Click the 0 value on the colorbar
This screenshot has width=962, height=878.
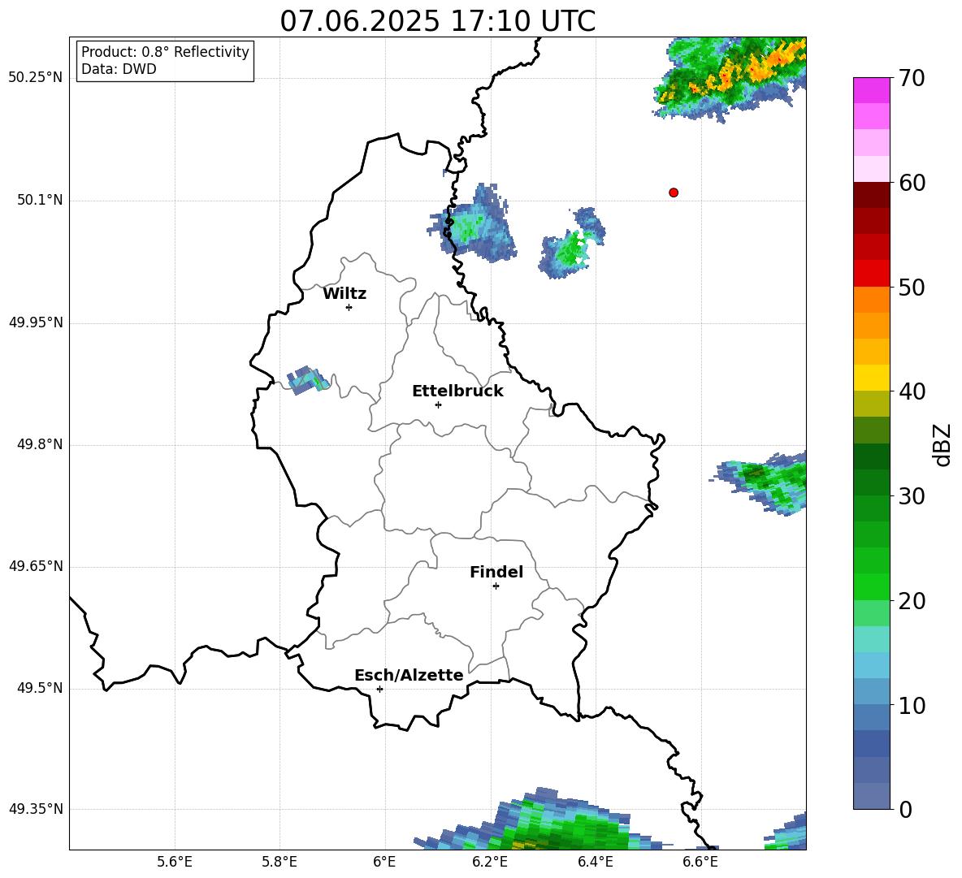tap(905, 809)
